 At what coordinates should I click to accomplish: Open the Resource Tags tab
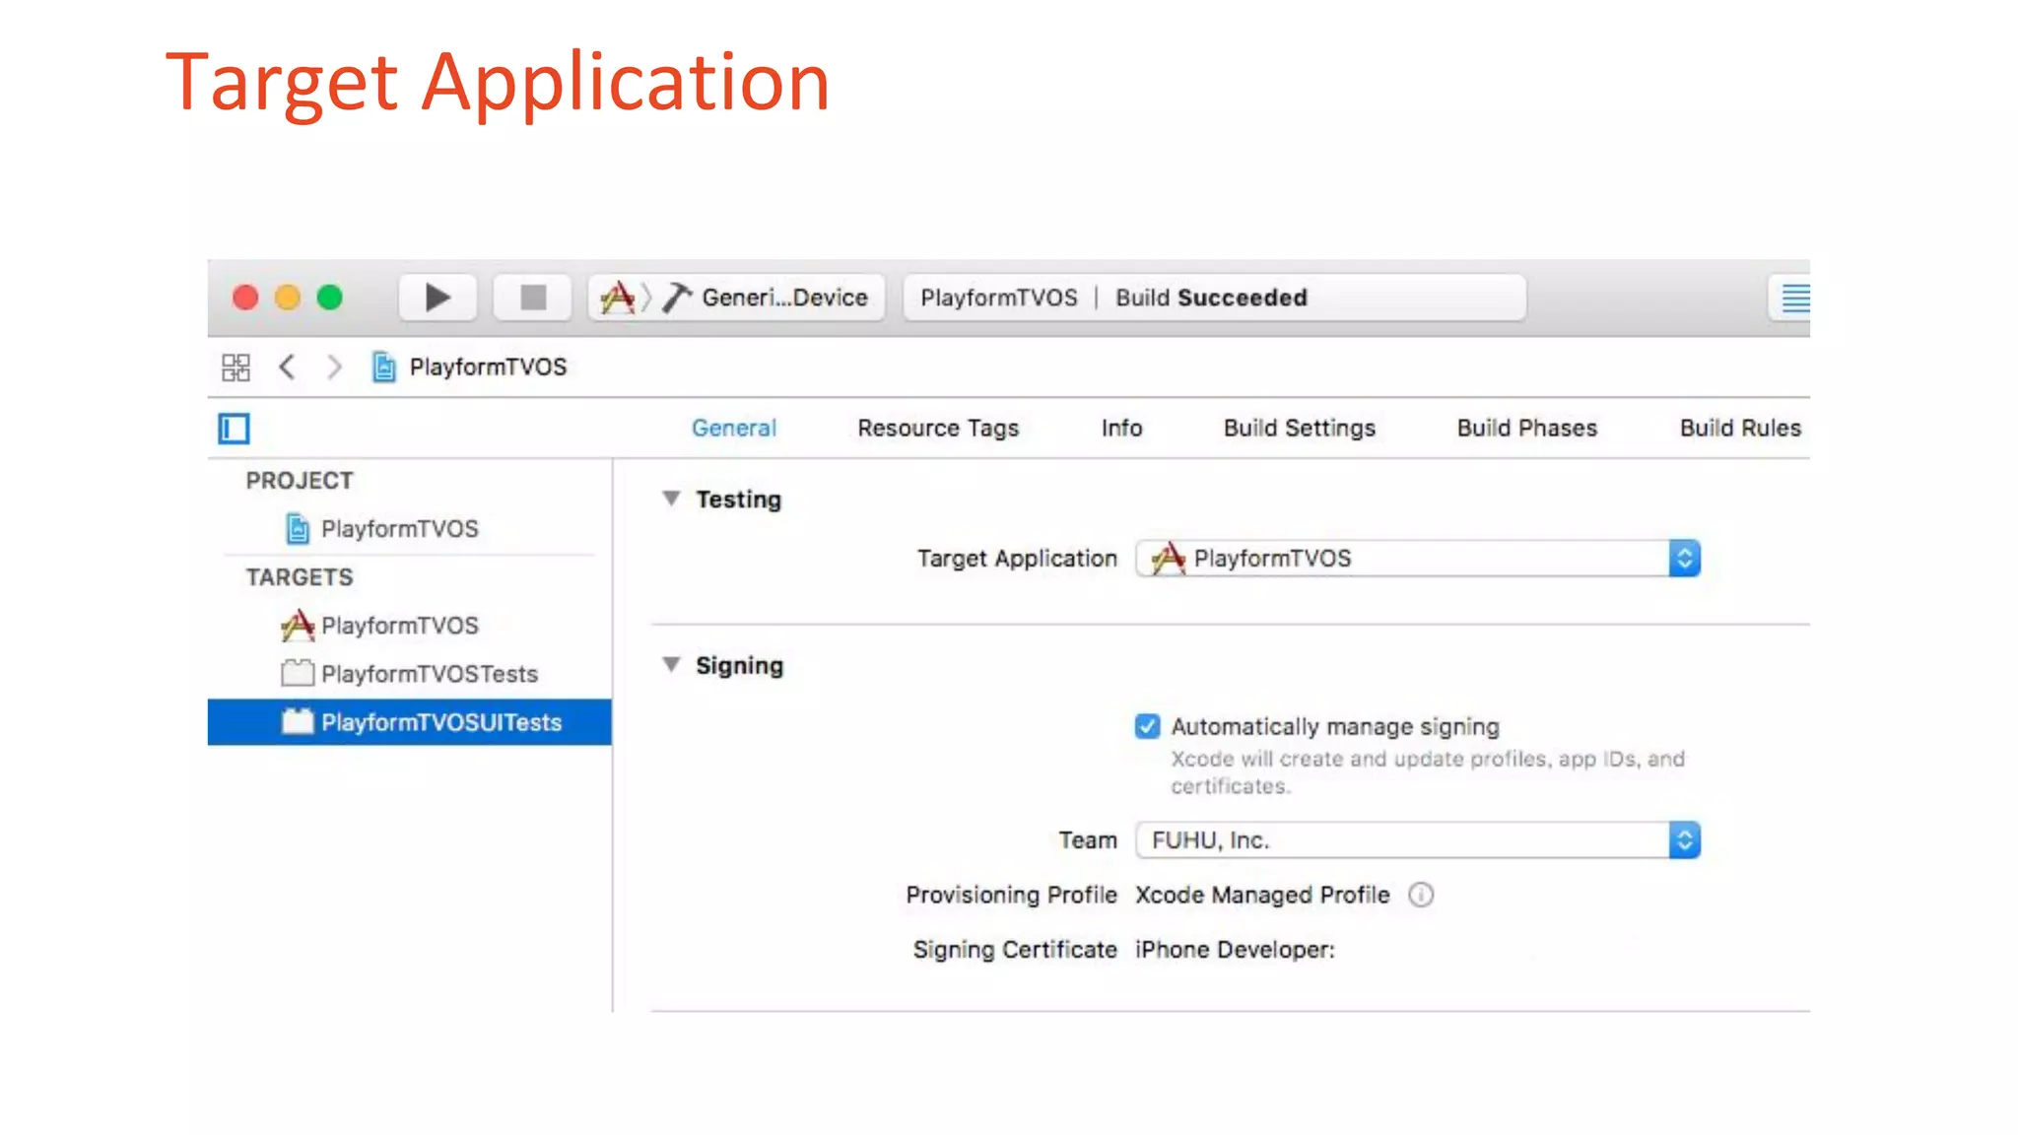coord(937,429)
